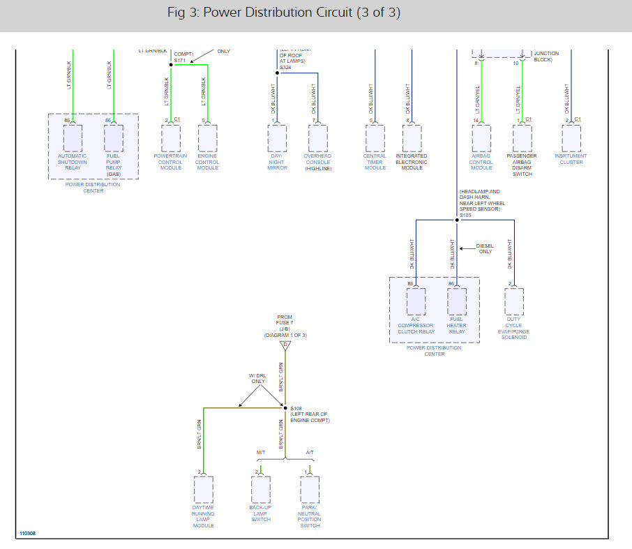The image size is (632, 549).
Task: Click the M/T label above Back-Up Lamp Switch
Action: (x=261, y=452)
